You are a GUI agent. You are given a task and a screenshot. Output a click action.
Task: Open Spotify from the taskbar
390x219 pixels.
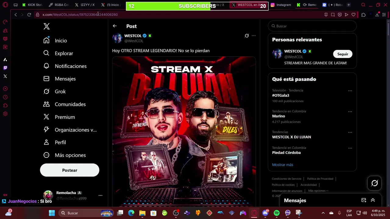point(276,213)
